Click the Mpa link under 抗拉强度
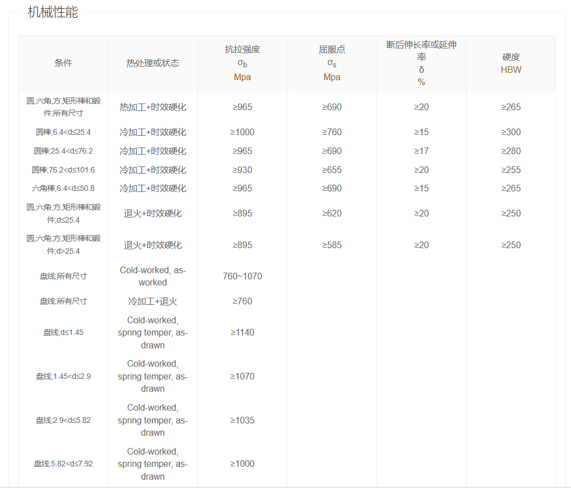571x488 pixels. [x=242, y=77]
